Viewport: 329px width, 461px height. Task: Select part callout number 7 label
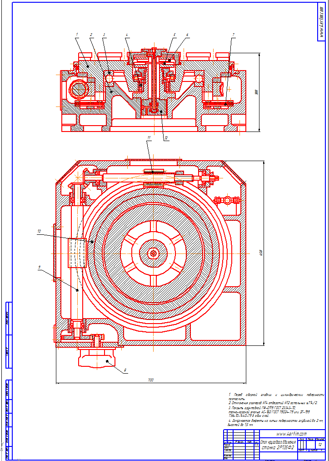point(233,35)
